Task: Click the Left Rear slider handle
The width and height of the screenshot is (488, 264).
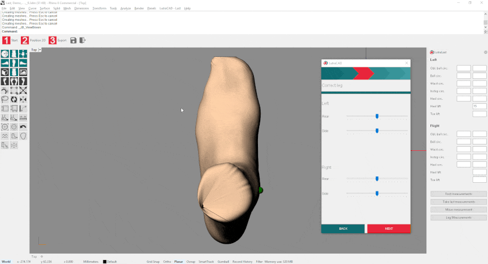Action: 377,116
